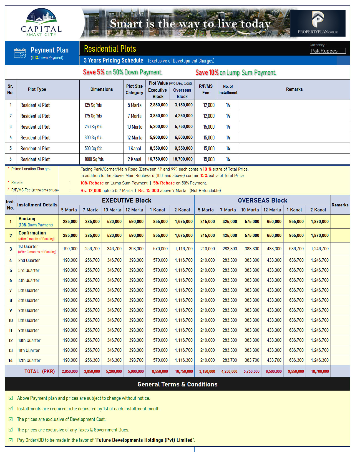Image resolution: width=355 pixels, height=452 pixels.
Task: Click the 'R/P/MS Fee' column header
Action: [206, 89]
